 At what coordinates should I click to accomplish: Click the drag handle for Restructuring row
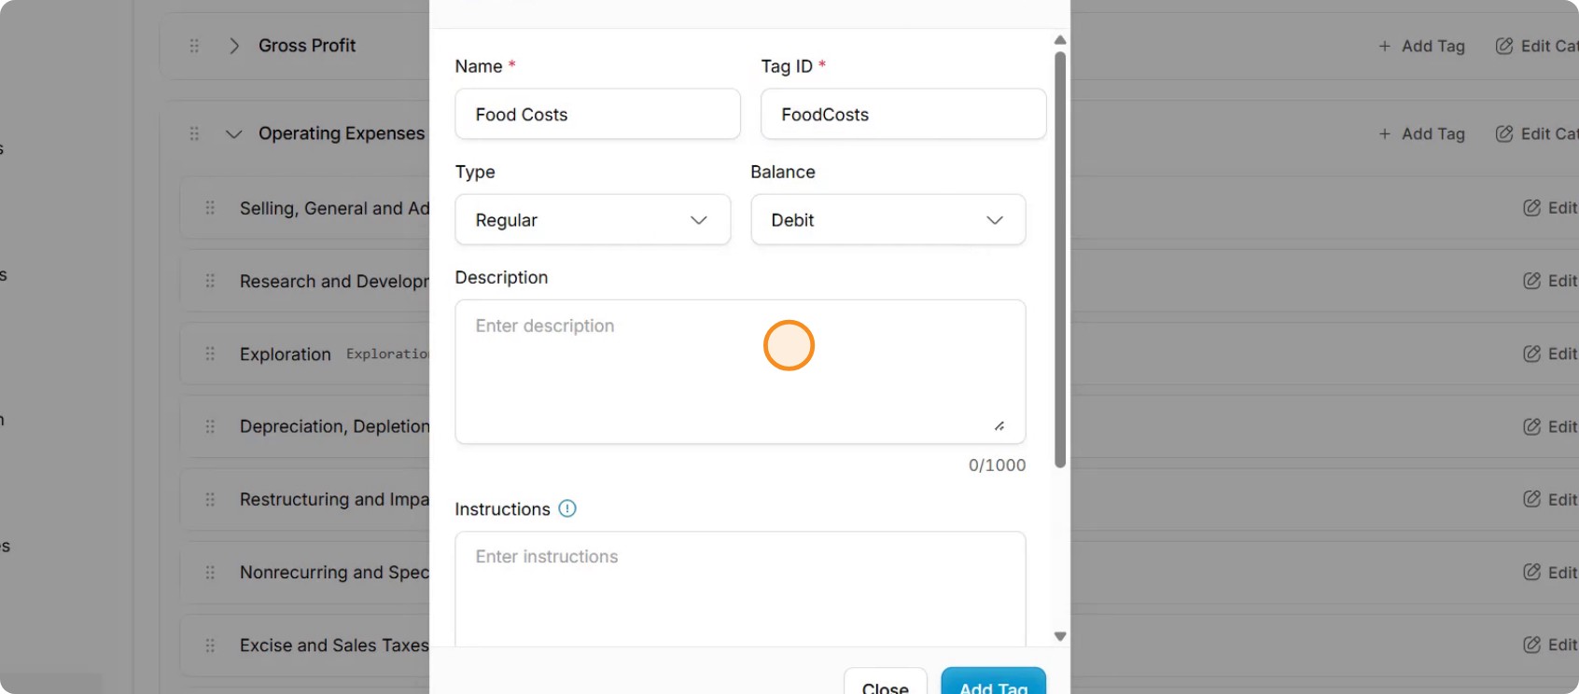point(210,499)
